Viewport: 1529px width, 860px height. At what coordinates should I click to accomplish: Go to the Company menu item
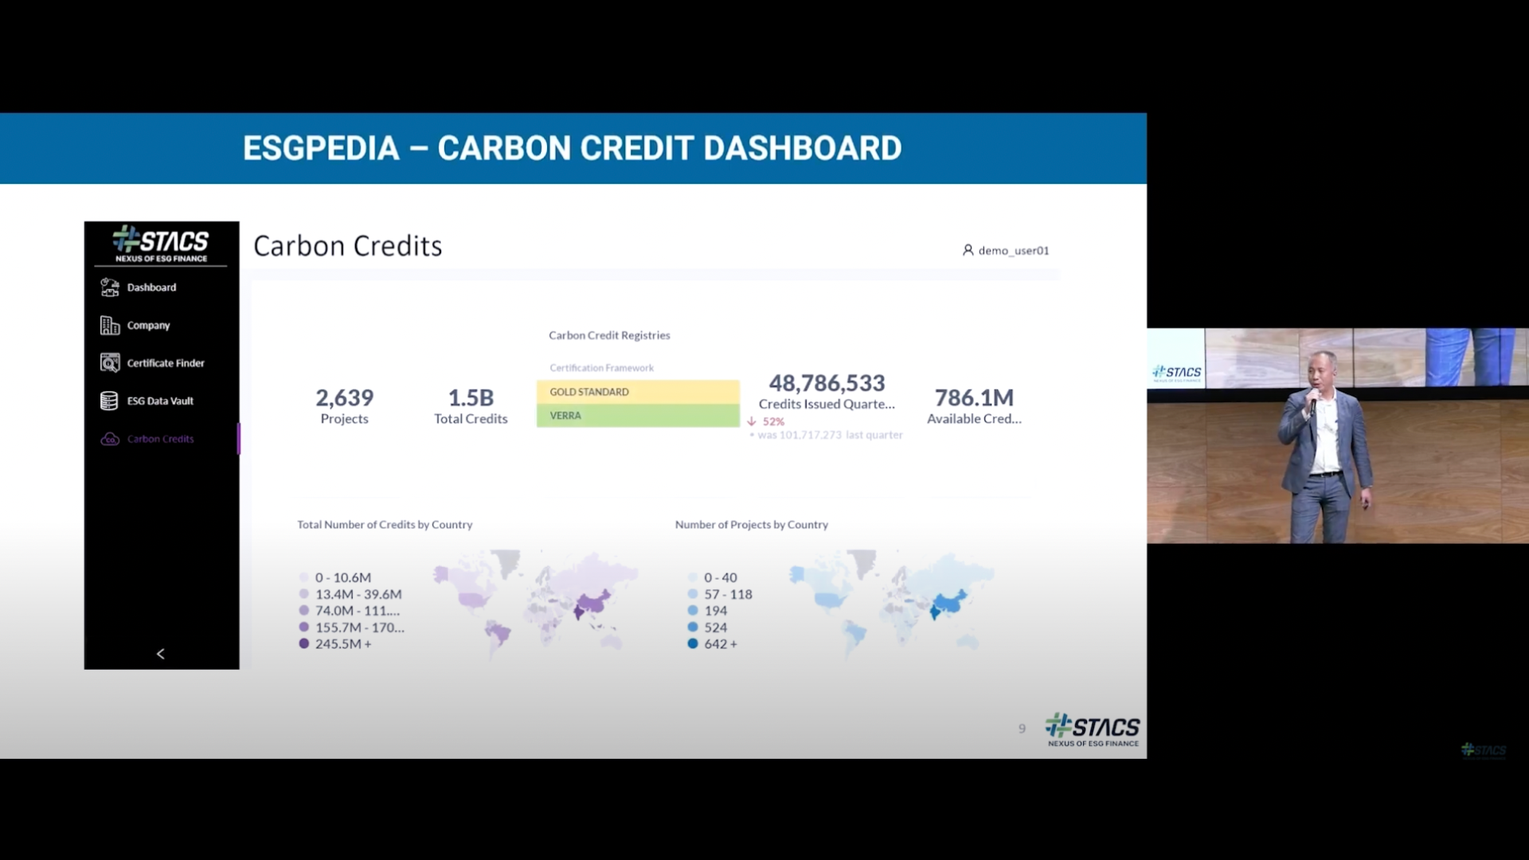(x=148, y=326)
